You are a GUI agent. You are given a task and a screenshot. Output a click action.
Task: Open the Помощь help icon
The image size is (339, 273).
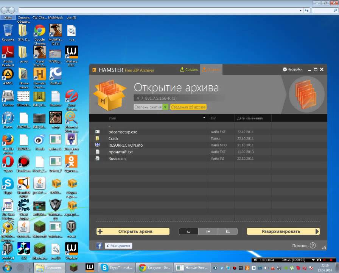tap(313, 245)
